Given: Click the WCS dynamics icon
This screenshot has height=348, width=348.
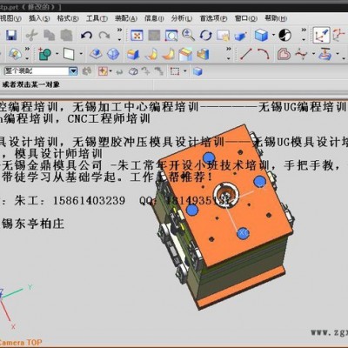Looking at the screenshot, I should (321, 35).
